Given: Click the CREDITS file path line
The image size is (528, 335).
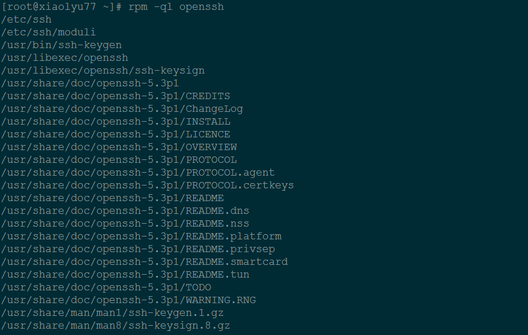Looking at the screenshot, I should [x=115, y=96].
